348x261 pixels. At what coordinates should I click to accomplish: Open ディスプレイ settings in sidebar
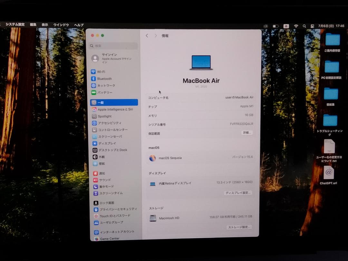coord(104,143)
